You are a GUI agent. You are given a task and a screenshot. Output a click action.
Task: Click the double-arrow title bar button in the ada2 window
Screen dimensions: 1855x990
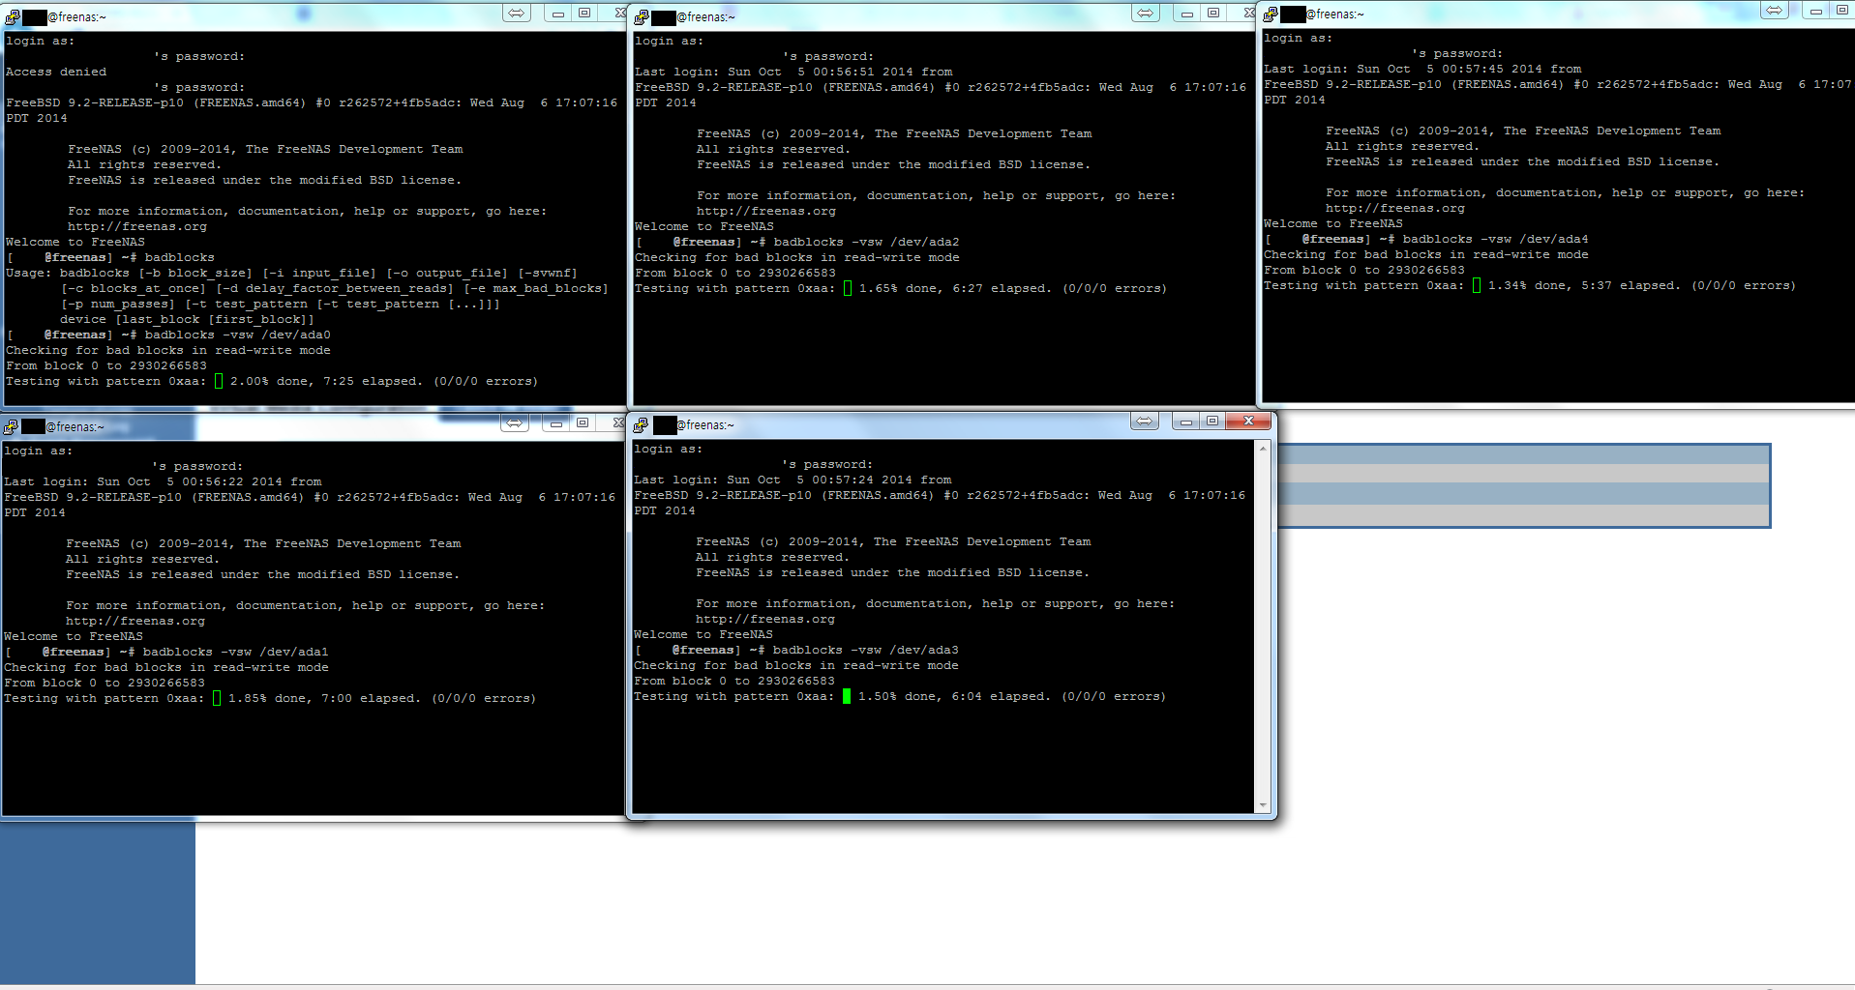(x=1146, y=14)
